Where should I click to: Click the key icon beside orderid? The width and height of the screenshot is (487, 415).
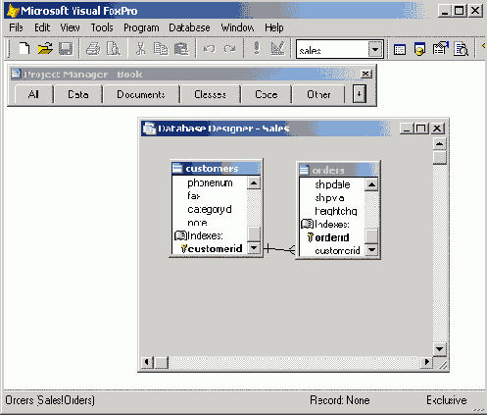311,237
